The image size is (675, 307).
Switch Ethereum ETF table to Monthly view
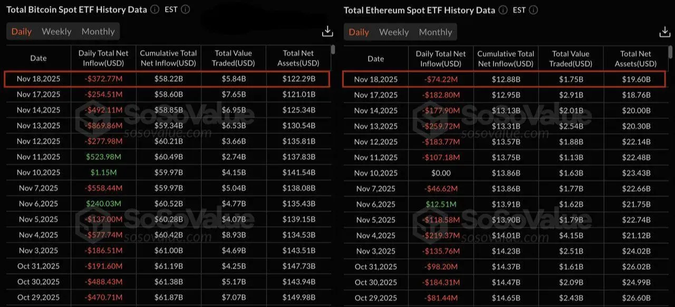(436, 32)
